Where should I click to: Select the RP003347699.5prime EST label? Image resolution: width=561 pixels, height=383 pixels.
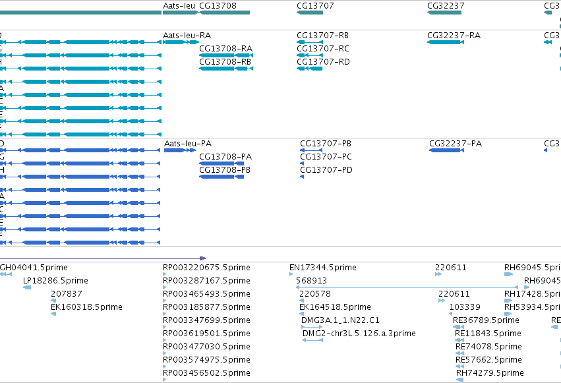(x=206, y=320)
